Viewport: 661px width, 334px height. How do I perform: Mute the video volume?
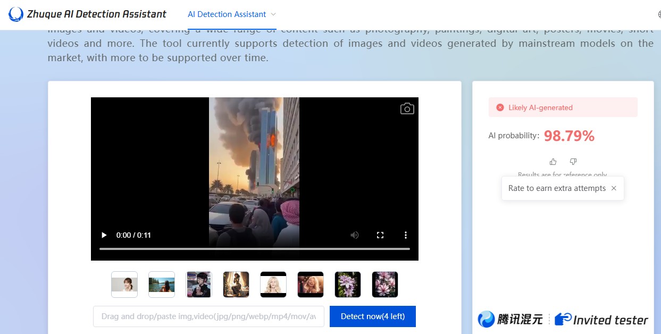pos(354,235)
